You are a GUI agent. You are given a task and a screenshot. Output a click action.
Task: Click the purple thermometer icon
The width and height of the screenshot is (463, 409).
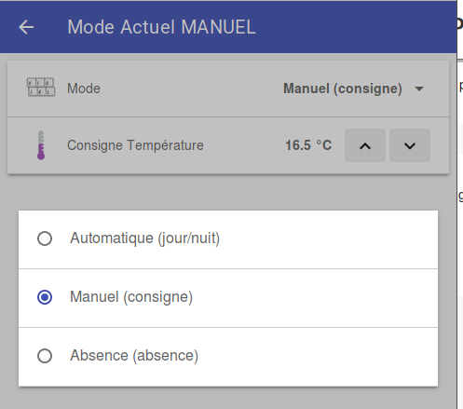tap(41, 145)
